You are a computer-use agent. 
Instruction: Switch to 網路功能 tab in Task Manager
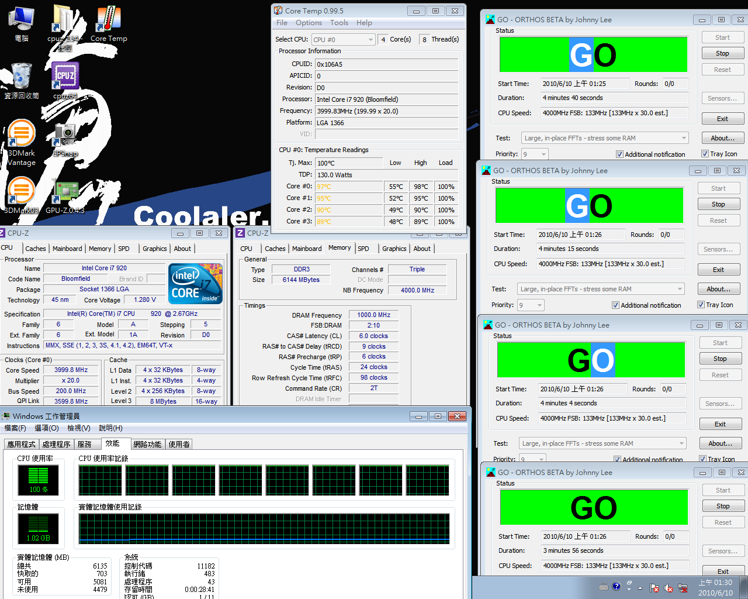point(148,445)
